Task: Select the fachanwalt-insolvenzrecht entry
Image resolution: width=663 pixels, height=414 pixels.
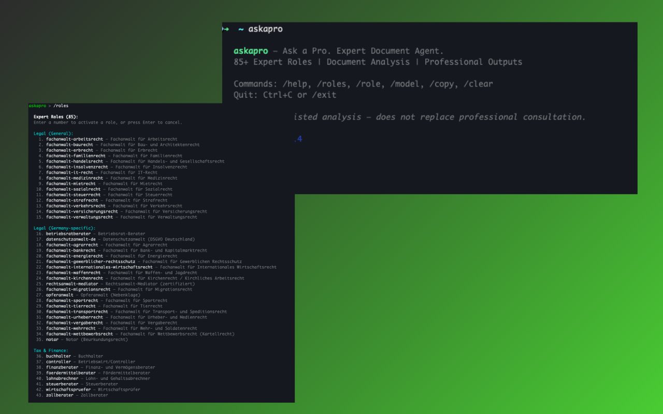Action: 112,167
